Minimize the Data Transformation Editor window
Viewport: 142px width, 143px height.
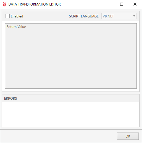point(108,4)
